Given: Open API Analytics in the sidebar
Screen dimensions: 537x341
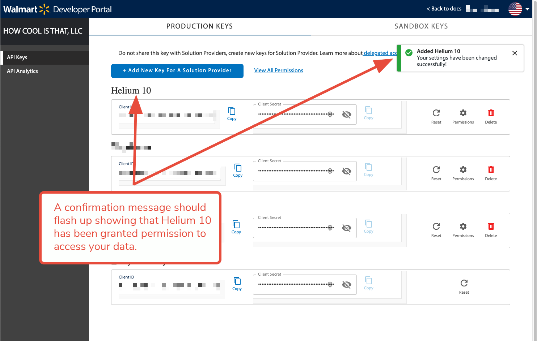Looking at the screenshot, I should [x=22, y=71].
